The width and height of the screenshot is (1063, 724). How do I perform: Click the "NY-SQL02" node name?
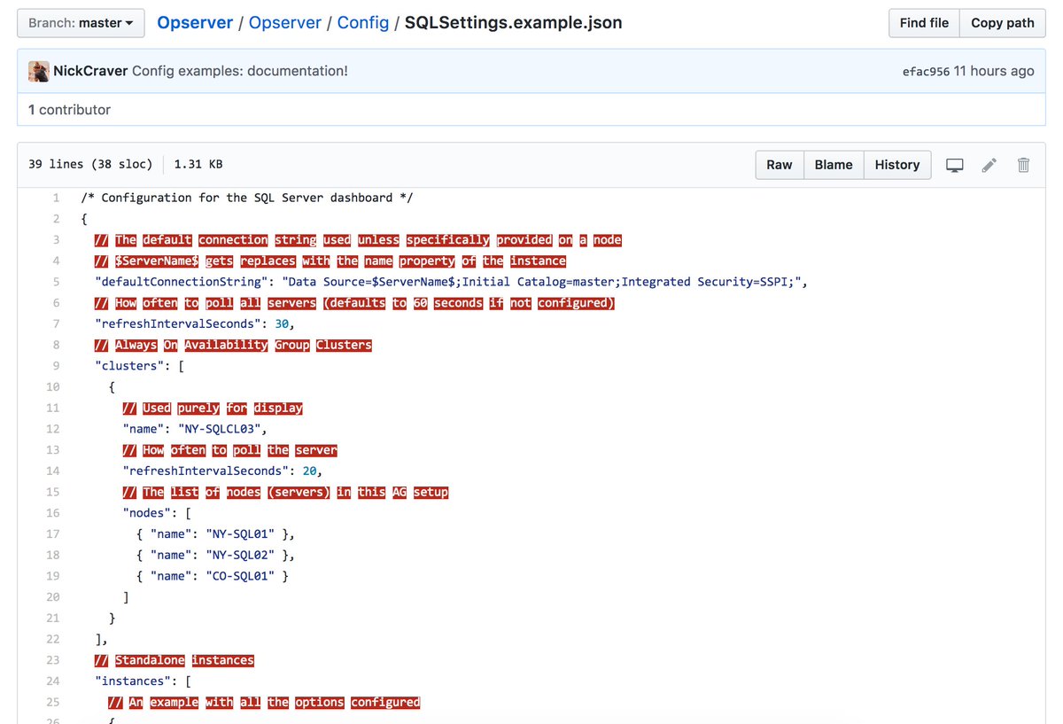(240, 556)
